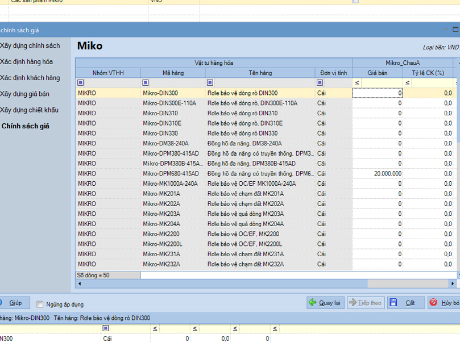460x342 pixels.
Task: Click Rơle bảo vệ chạm đất MK202A name
Action: coord(246,204)
